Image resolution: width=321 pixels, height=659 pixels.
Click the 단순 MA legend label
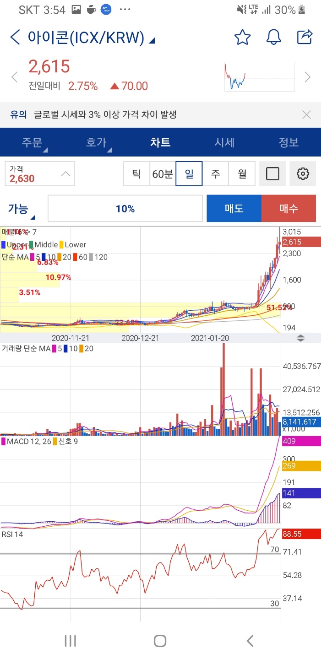[x=15, y=257]
